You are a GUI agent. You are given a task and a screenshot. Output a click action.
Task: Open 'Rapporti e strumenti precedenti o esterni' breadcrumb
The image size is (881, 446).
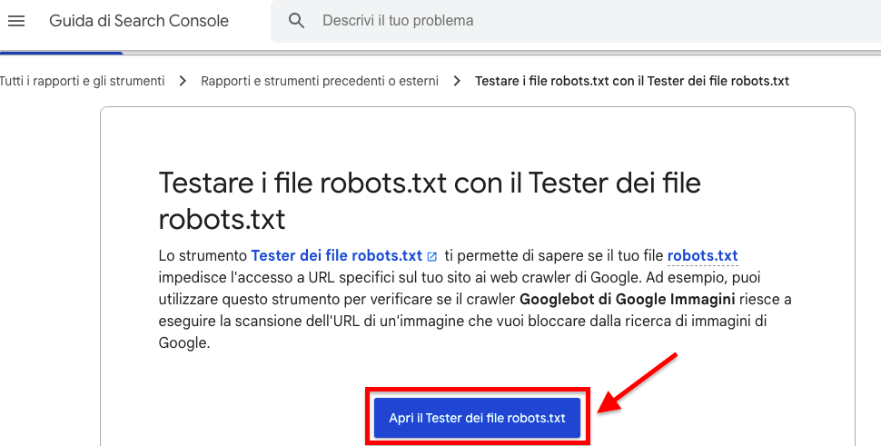pos(320,81)
